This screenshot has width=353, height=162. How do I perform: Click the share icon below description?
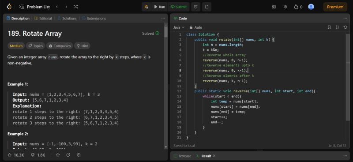68,155
